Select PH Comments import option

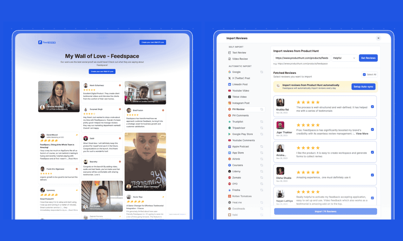tap(240, 115)
